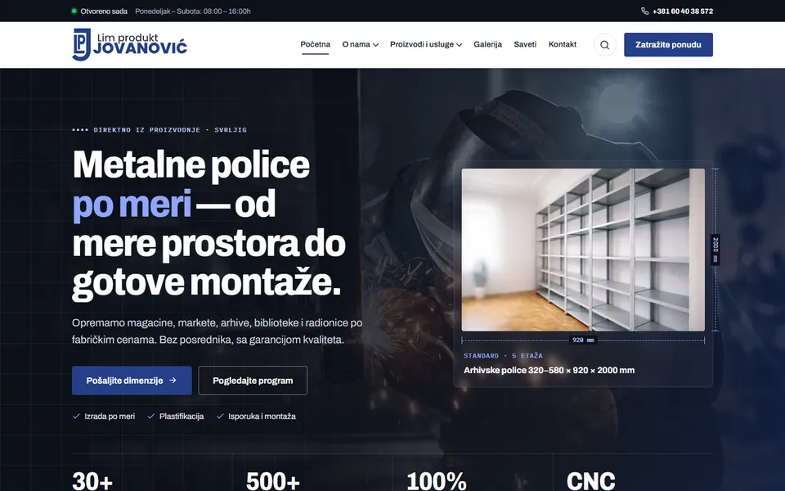The image size is (785, 491).
Task: Click the Lim produkt Jovanović logo
Action: click(130, 44)
